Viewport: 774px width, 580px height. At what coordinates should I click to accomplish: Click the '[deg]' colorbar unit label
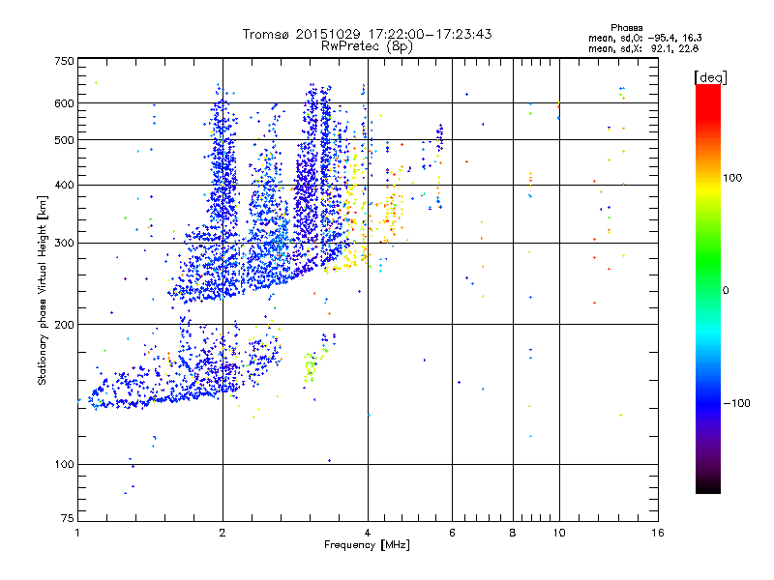pyautogui.click(x=710, y=77)
